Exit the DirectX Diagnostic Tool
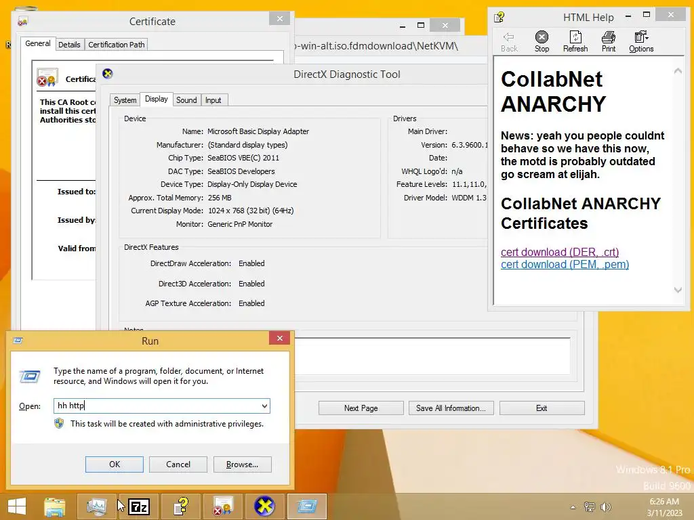 coord(542,408)
